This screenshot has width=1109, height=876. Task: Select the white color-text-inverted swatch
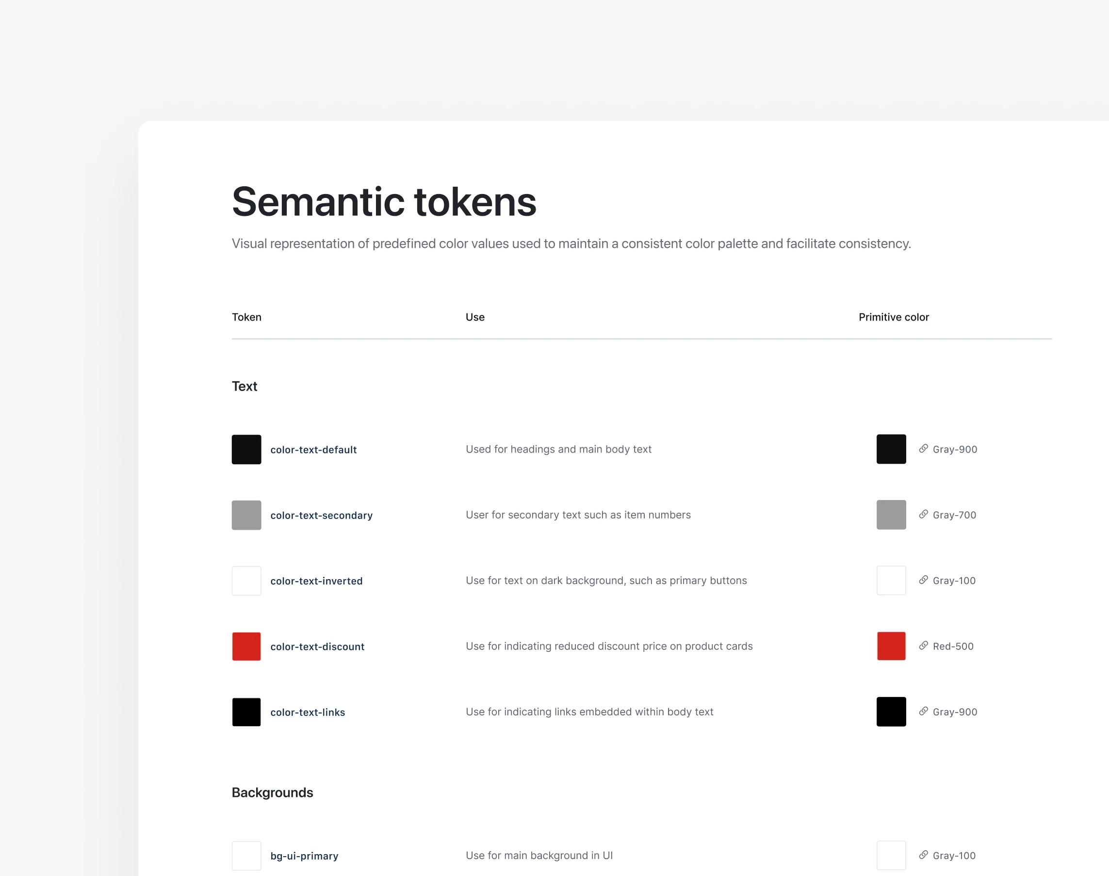click(x=246, y=581)
